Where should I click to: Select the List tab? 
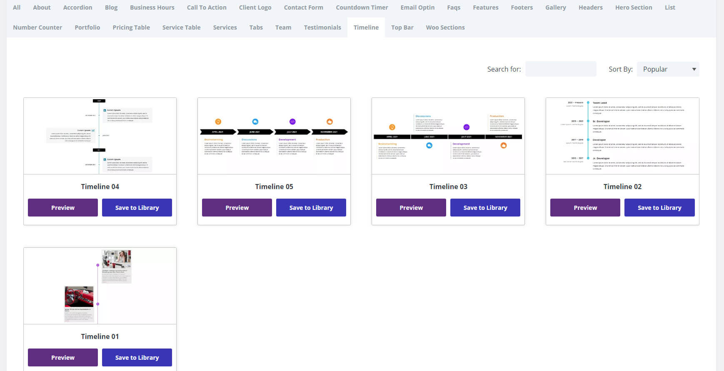pos(670,7)
